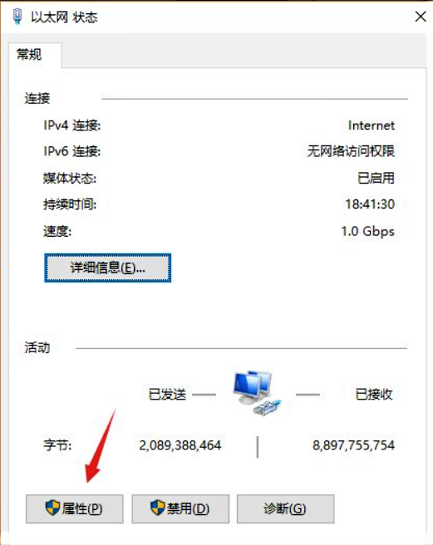The image size is (433, 545).
Task: Click the shield icon on 属性 button
Action: (52, 508)
